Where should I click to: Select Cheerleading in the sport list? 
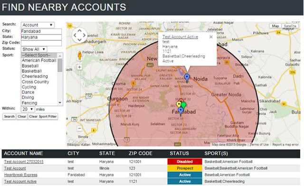point(35,76)
